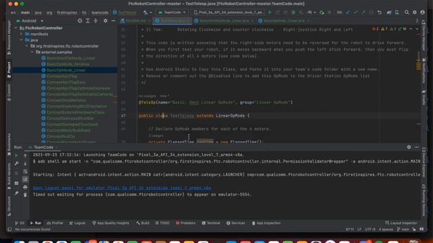
Task: Collapse the external.samples package
Action: point(32,52)
